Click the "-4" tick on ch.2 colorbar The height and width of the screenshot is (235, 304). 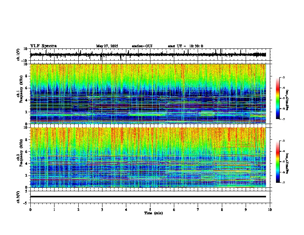pos(283,151)
